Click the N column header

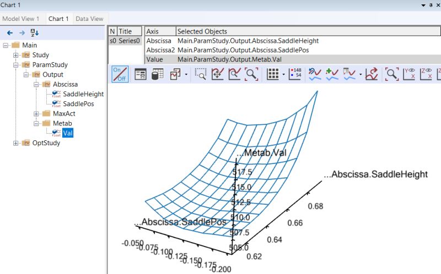[x=112, y=31]
